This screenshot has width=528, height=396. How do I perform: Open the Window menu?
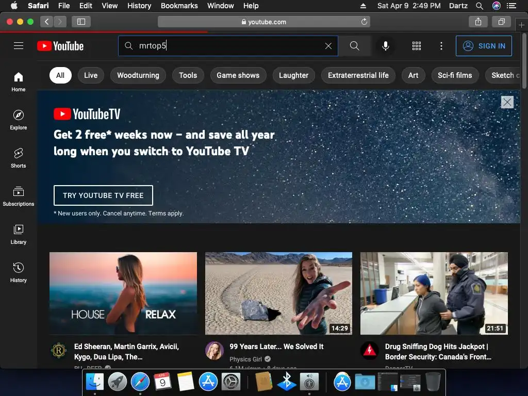click(221, 6)
